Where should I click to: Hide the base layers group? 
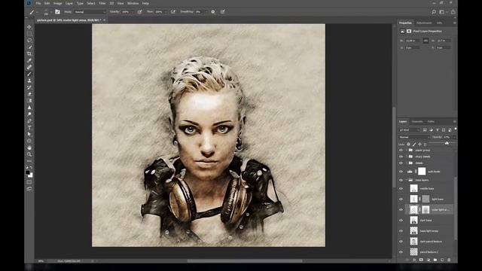coord(401,180)
